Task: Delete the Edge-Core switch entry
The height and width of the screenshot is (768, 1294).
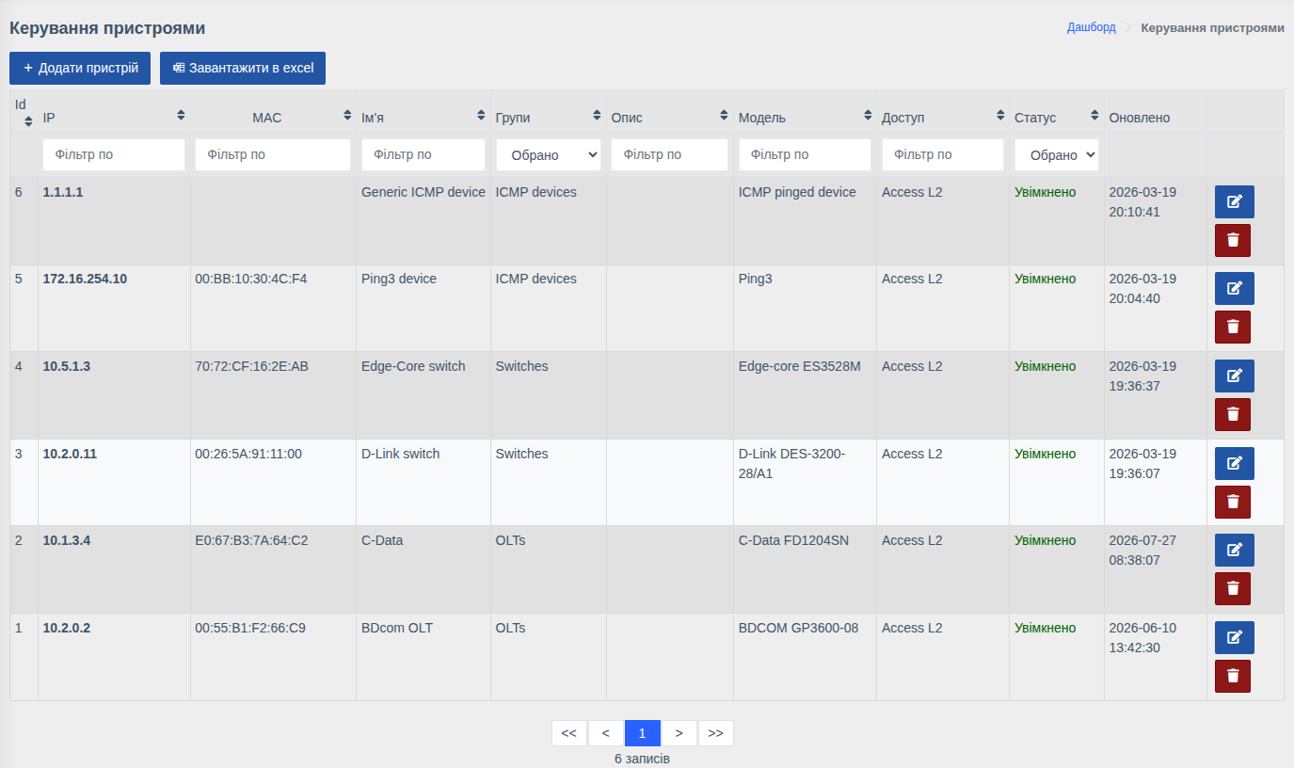Action: [1233, 414]
